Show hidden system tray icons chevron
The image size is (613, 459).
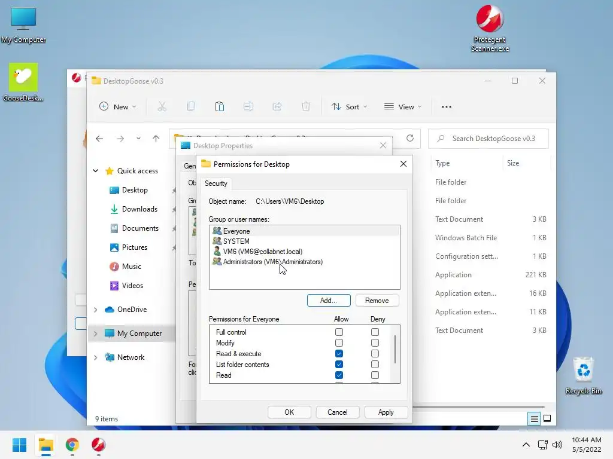tap(526, 445)
